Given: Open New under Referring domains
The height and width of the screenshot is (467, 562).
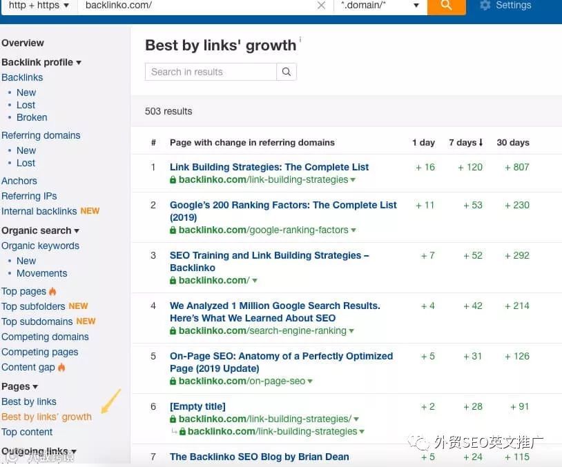Looking at the screenshot, I should [x=26, y=150].
